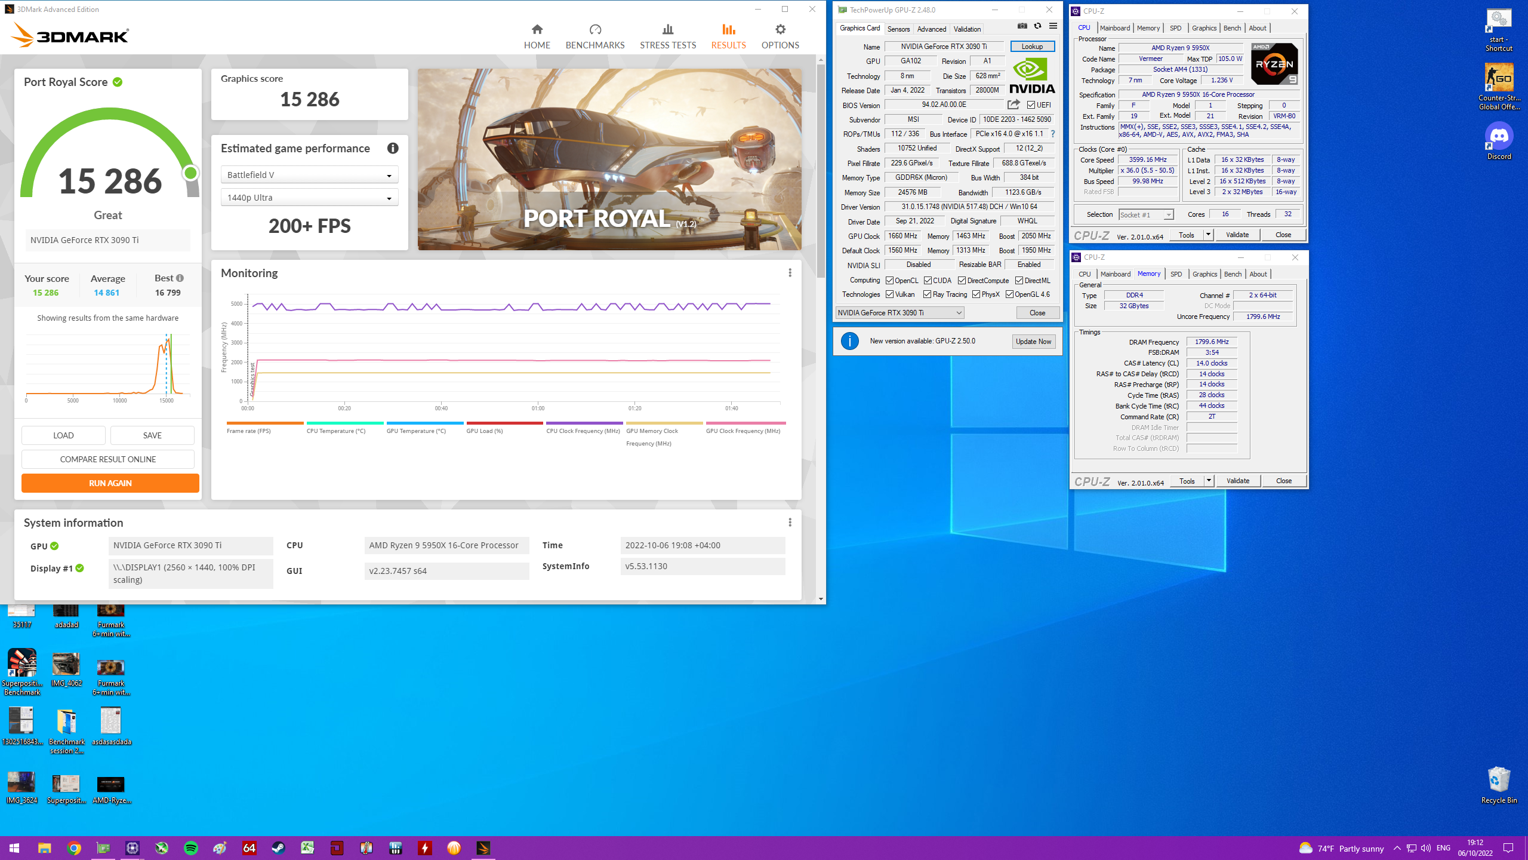The width and height of the screenshot is (1528, 860).
Task: Toggle the UEFI checkbox
Action: pos(1031,105)
